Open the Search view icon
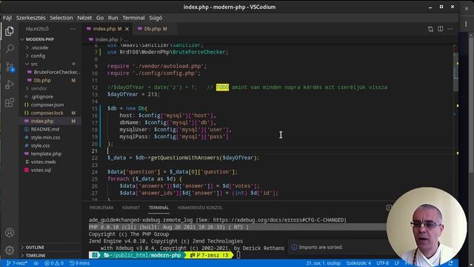The height and width of the screenshot is (267, 474). point(10,49)
